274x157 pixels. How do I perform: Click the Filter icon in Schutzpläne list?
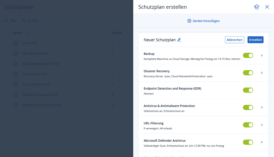(6, 21)
